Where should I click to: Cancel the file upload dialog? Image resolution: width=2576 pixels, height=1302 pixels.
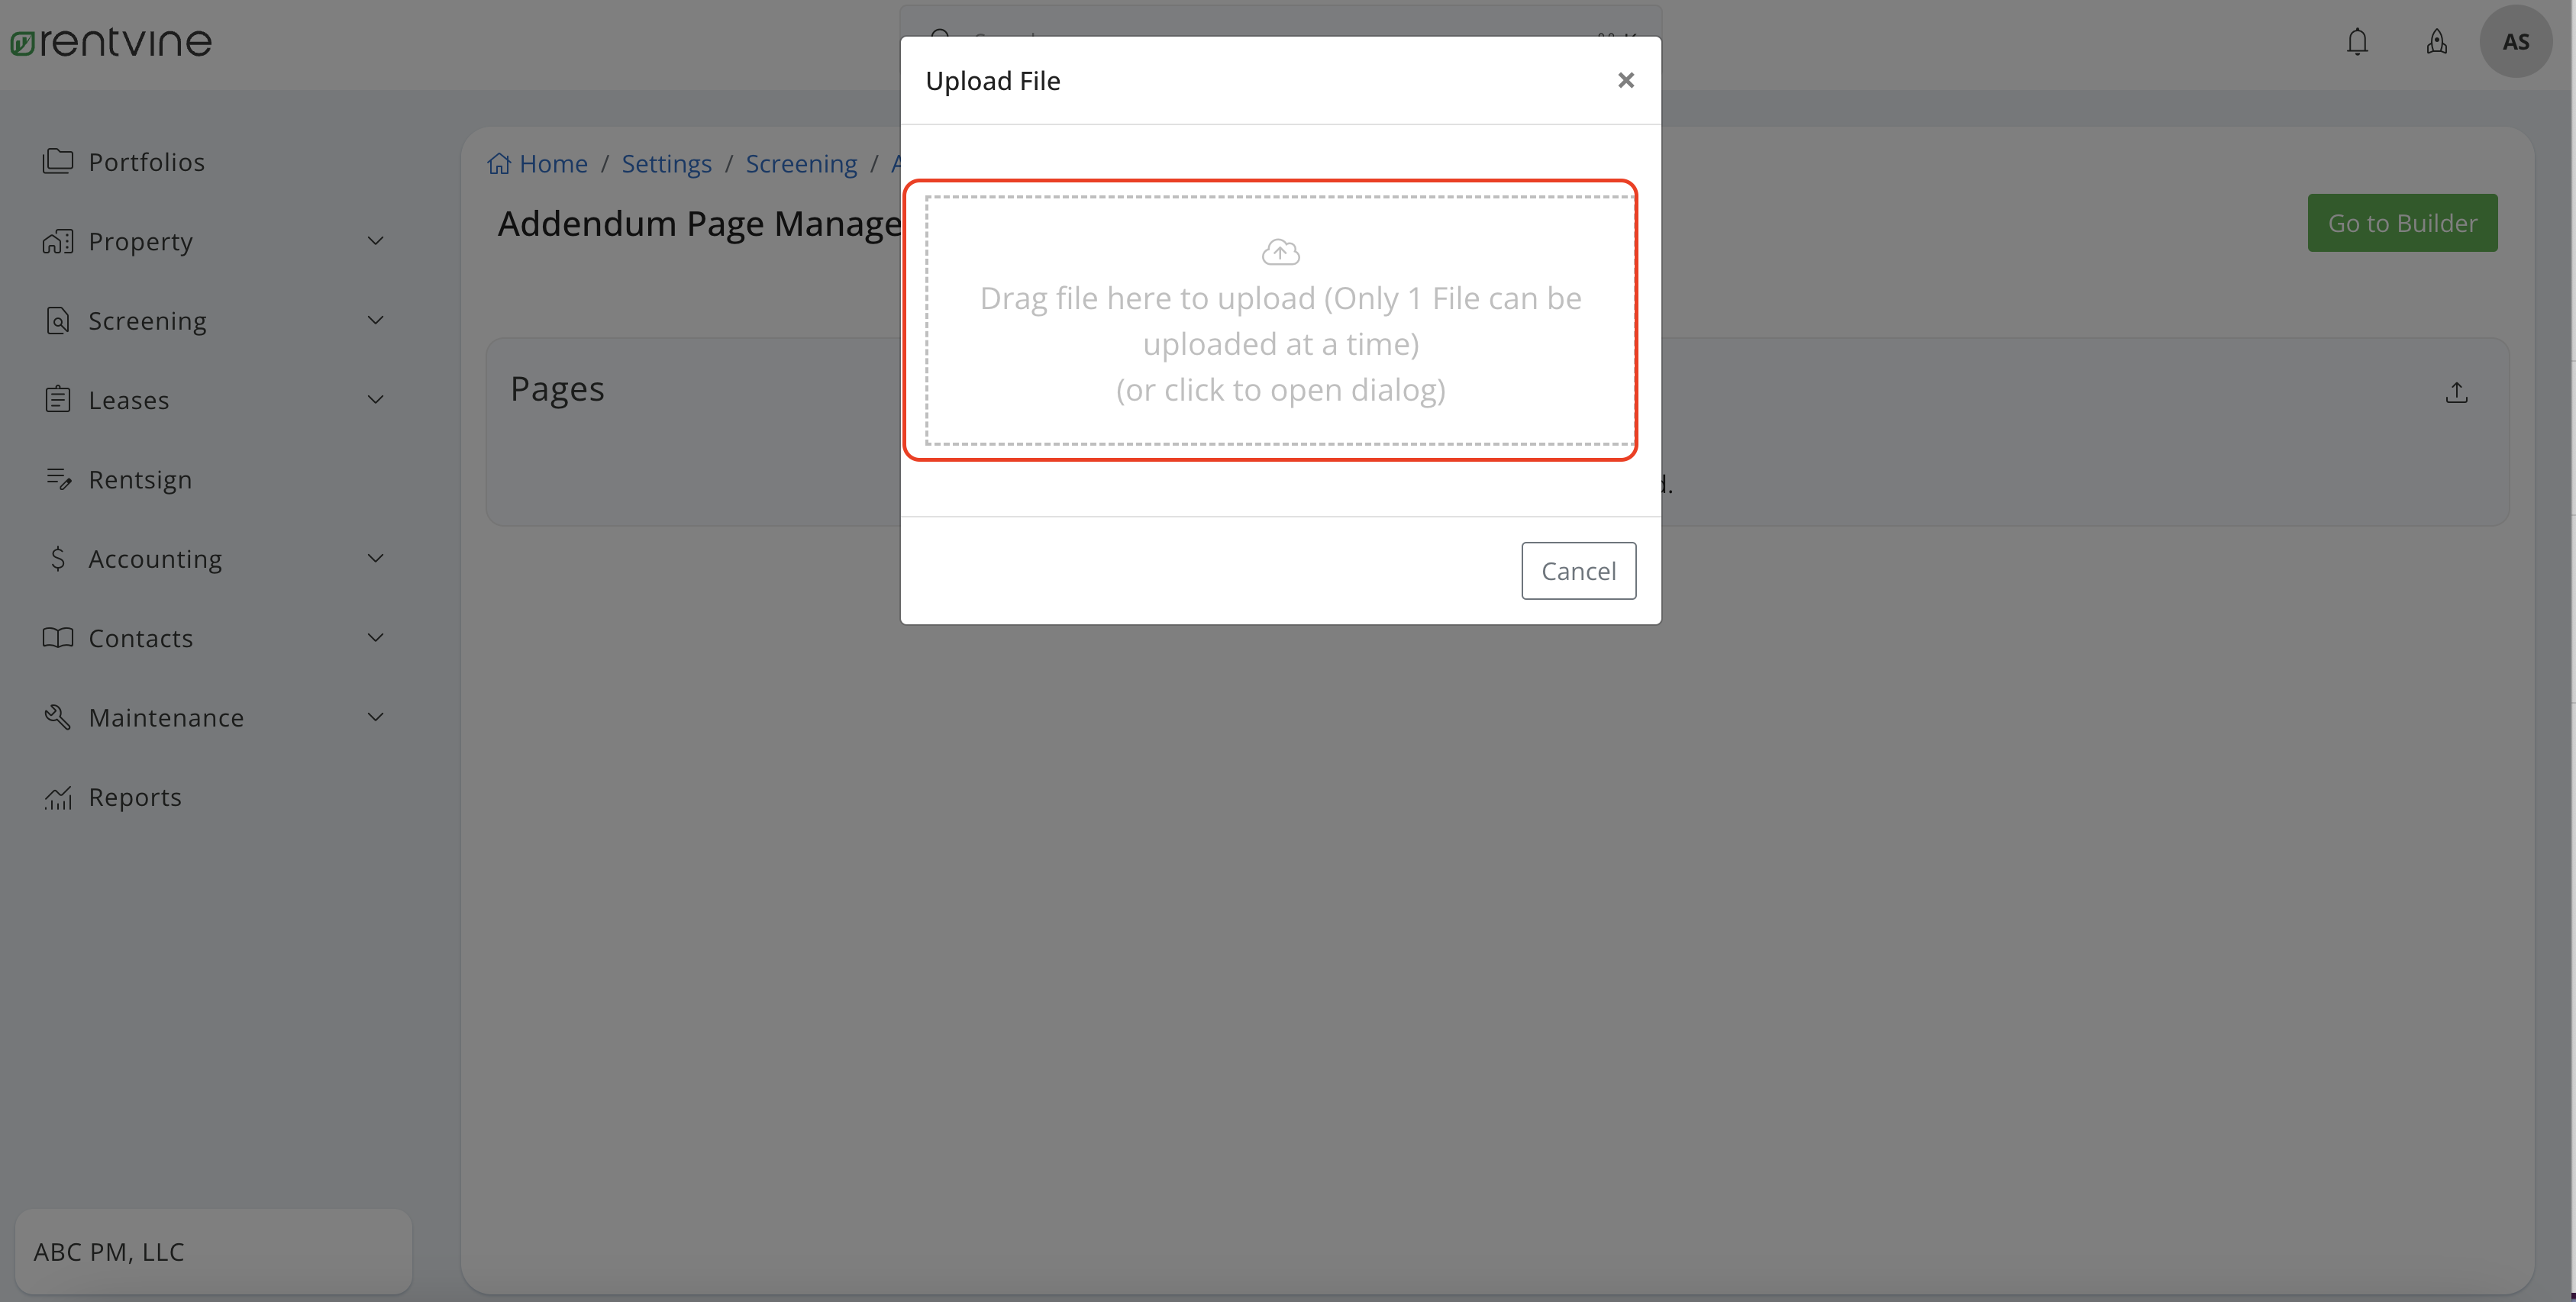pos(1578,571)
